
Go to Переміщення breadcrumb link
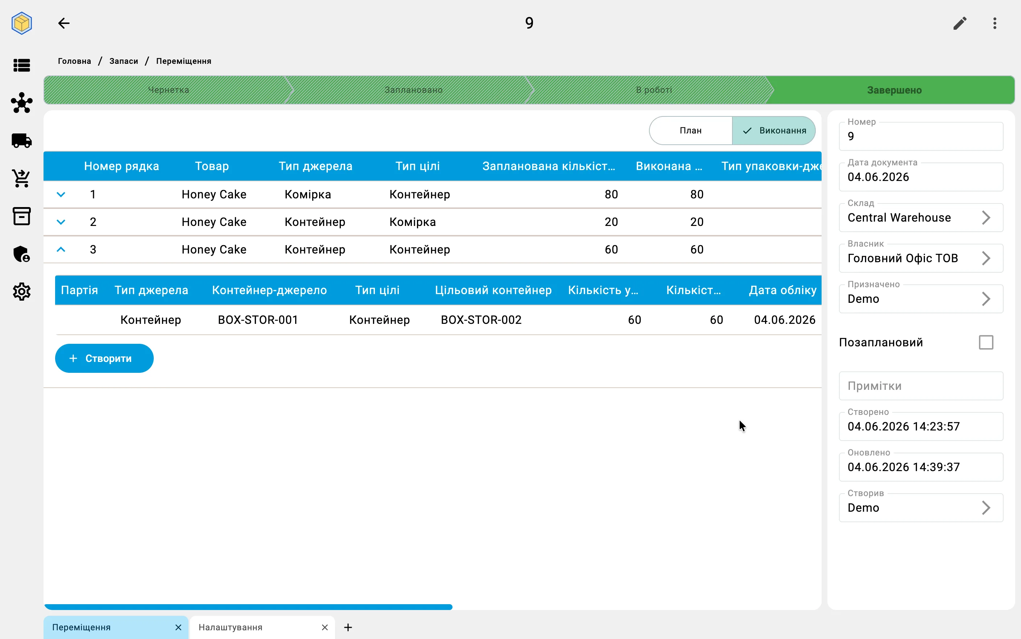(x=184, y=61)
